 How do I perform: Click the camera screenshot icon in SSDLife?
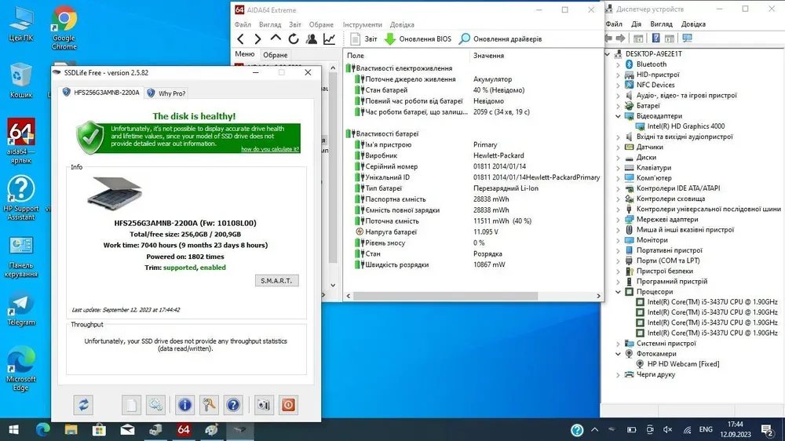tap(263, 405)
